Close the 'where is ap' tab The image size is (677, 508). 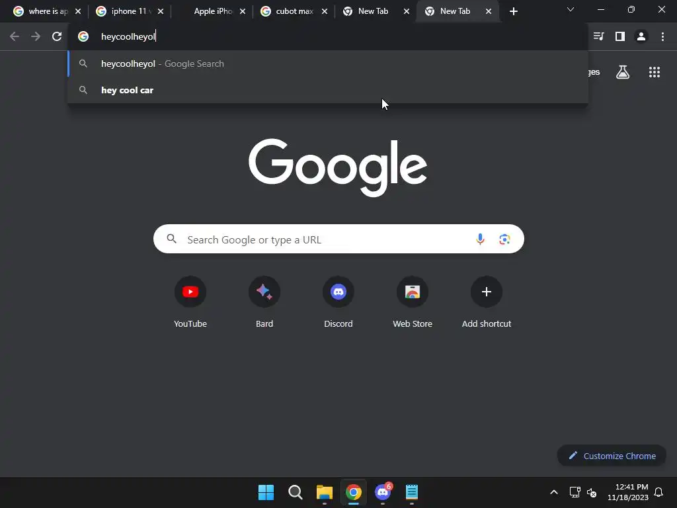[x=78, y=12]
